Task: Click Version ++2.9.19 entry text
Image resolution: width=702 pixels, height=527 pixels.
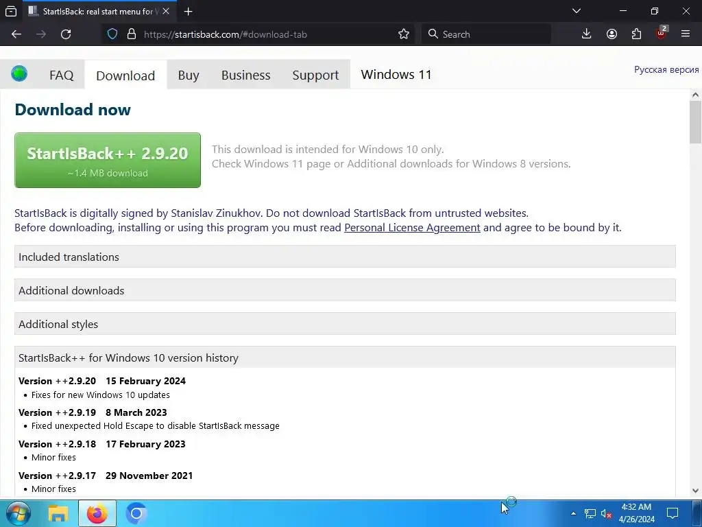Action: (x=93, y=412)
